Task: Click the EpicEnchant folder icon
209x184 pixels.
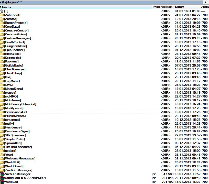Action: (2, 50)
